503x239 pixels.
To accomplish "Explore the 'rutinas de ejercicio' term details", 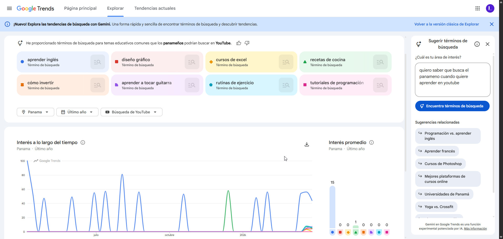I will (x=286, y=85).
